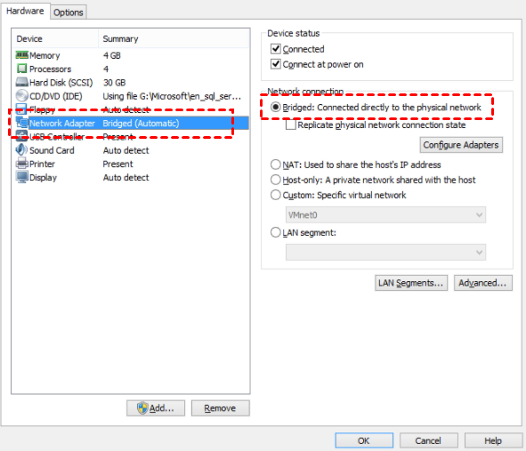Expand the LAN segment dropdown

[x=385, y=252]
